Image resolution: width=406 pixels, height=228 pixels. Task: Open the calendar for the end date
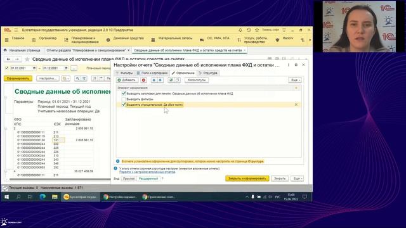pos(66,68)
